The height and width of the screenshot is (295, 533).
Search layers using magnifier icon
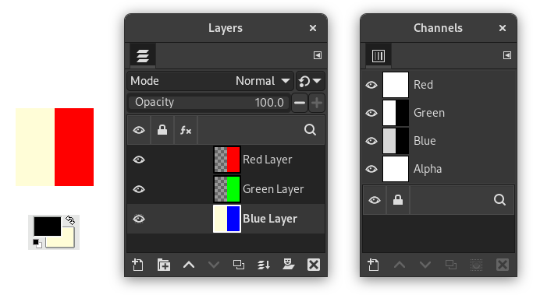pyautogui.click(x=310, y=130)
